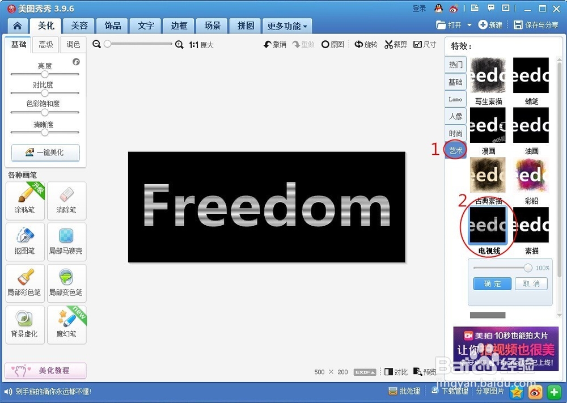Open the feedback chat bubble icon

[x=490, y=8]
